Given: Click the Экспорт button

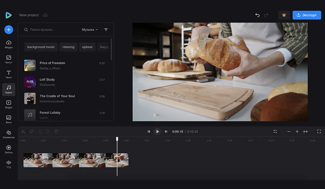Looking at the screenshot, I should [307, 15].
